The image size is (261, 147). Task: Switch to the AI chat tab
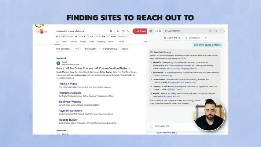158,31
